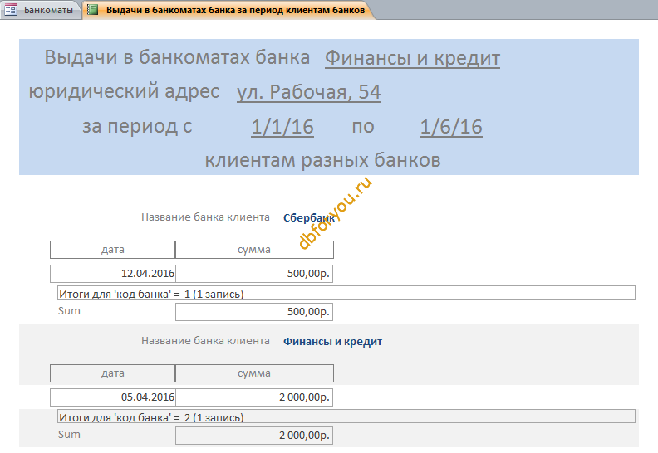The height and width of the screenshot is (453, 658).
Task: Click totals line 'код банка' = 2
Action: (346, 416)
